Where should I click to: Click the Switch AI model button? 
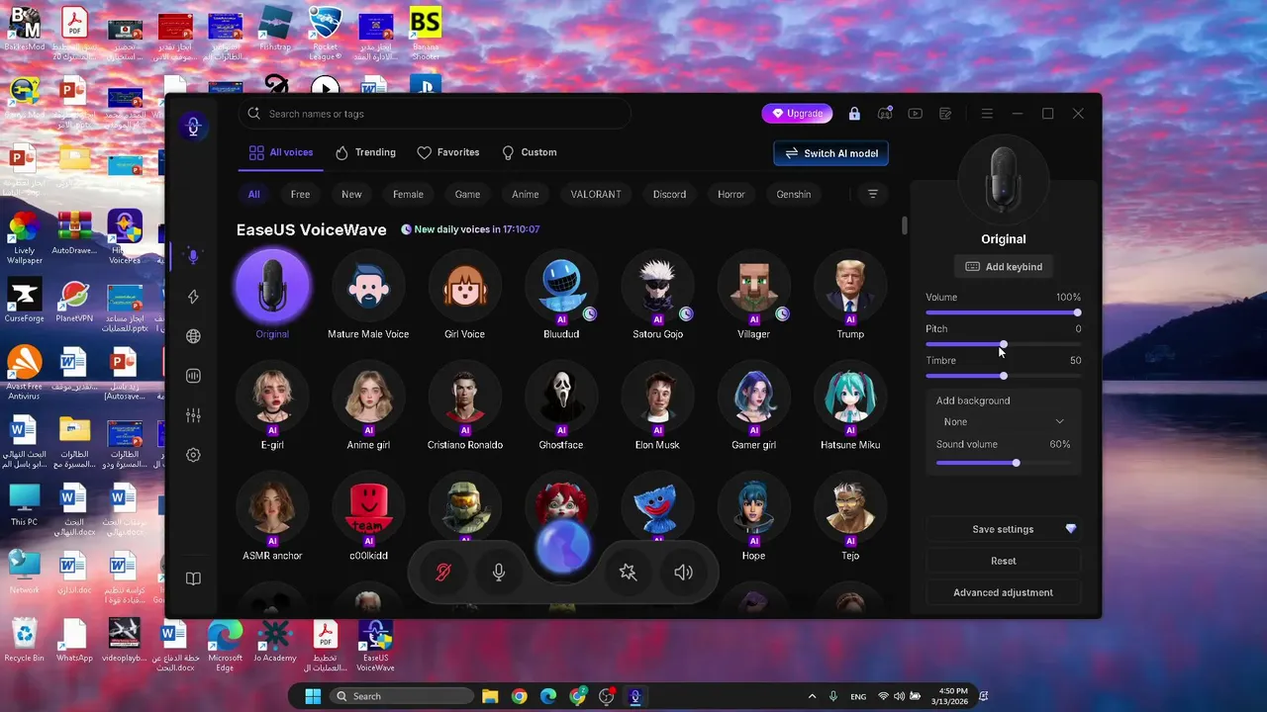click(830, 153)
